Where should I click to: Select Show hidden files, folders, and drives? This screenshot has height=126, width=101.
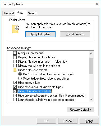(20, 79)
